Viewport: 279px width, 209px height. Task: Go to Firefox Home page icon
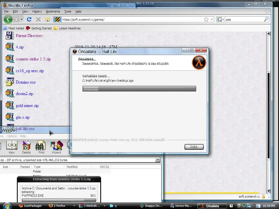47,19
